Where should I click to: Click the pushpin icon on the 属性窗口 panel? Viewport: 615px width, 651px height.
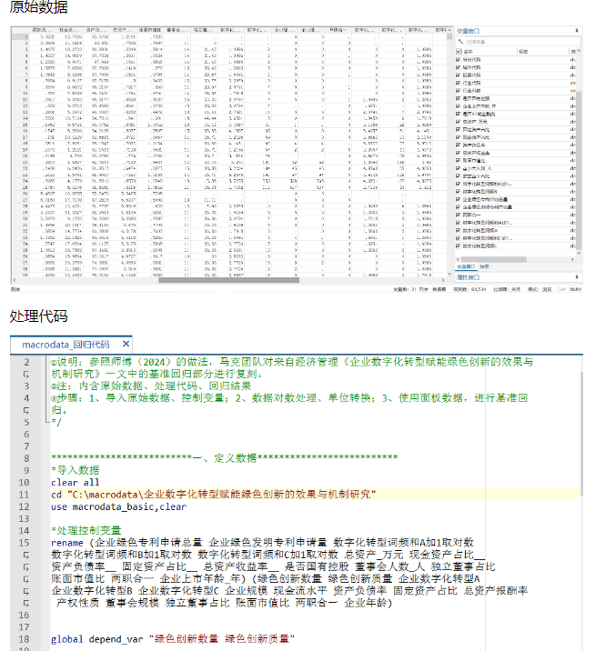point(577,277)
